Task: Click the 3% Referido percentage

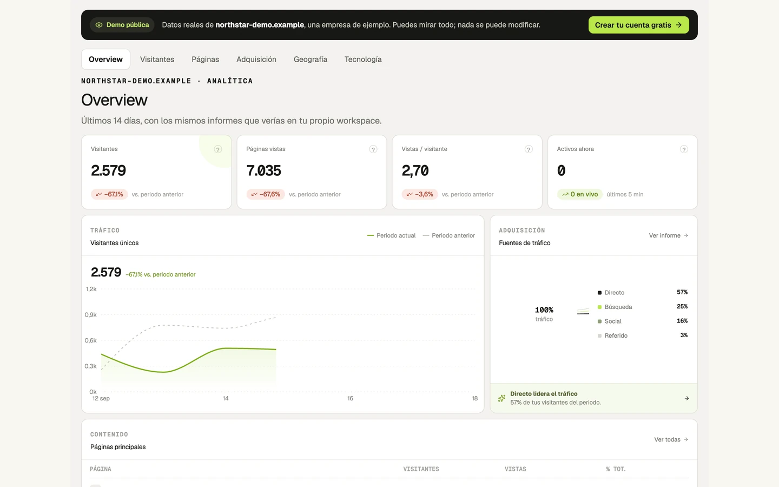Action: click(x=684, y=335)
